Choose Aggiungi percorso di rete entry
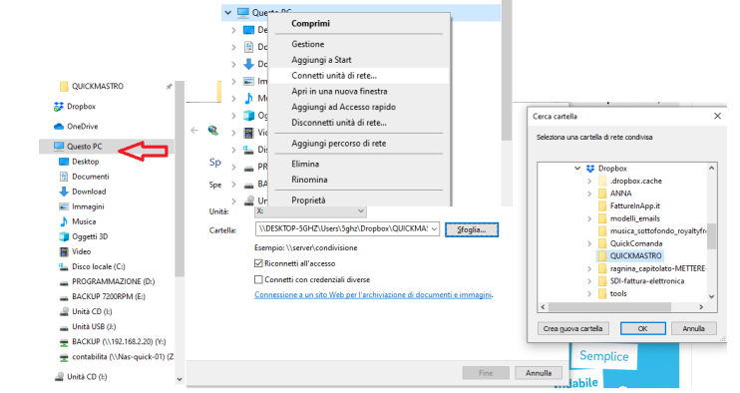The image size is (740, 393). click(x=359, y=143)
